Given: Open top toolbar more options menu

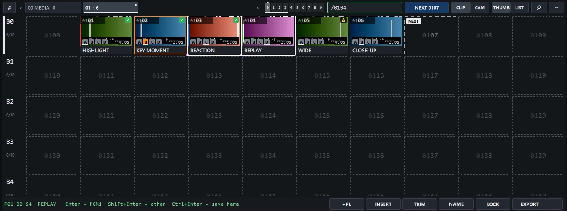Looking at the screenshot, I should click(x=556, y=7).
